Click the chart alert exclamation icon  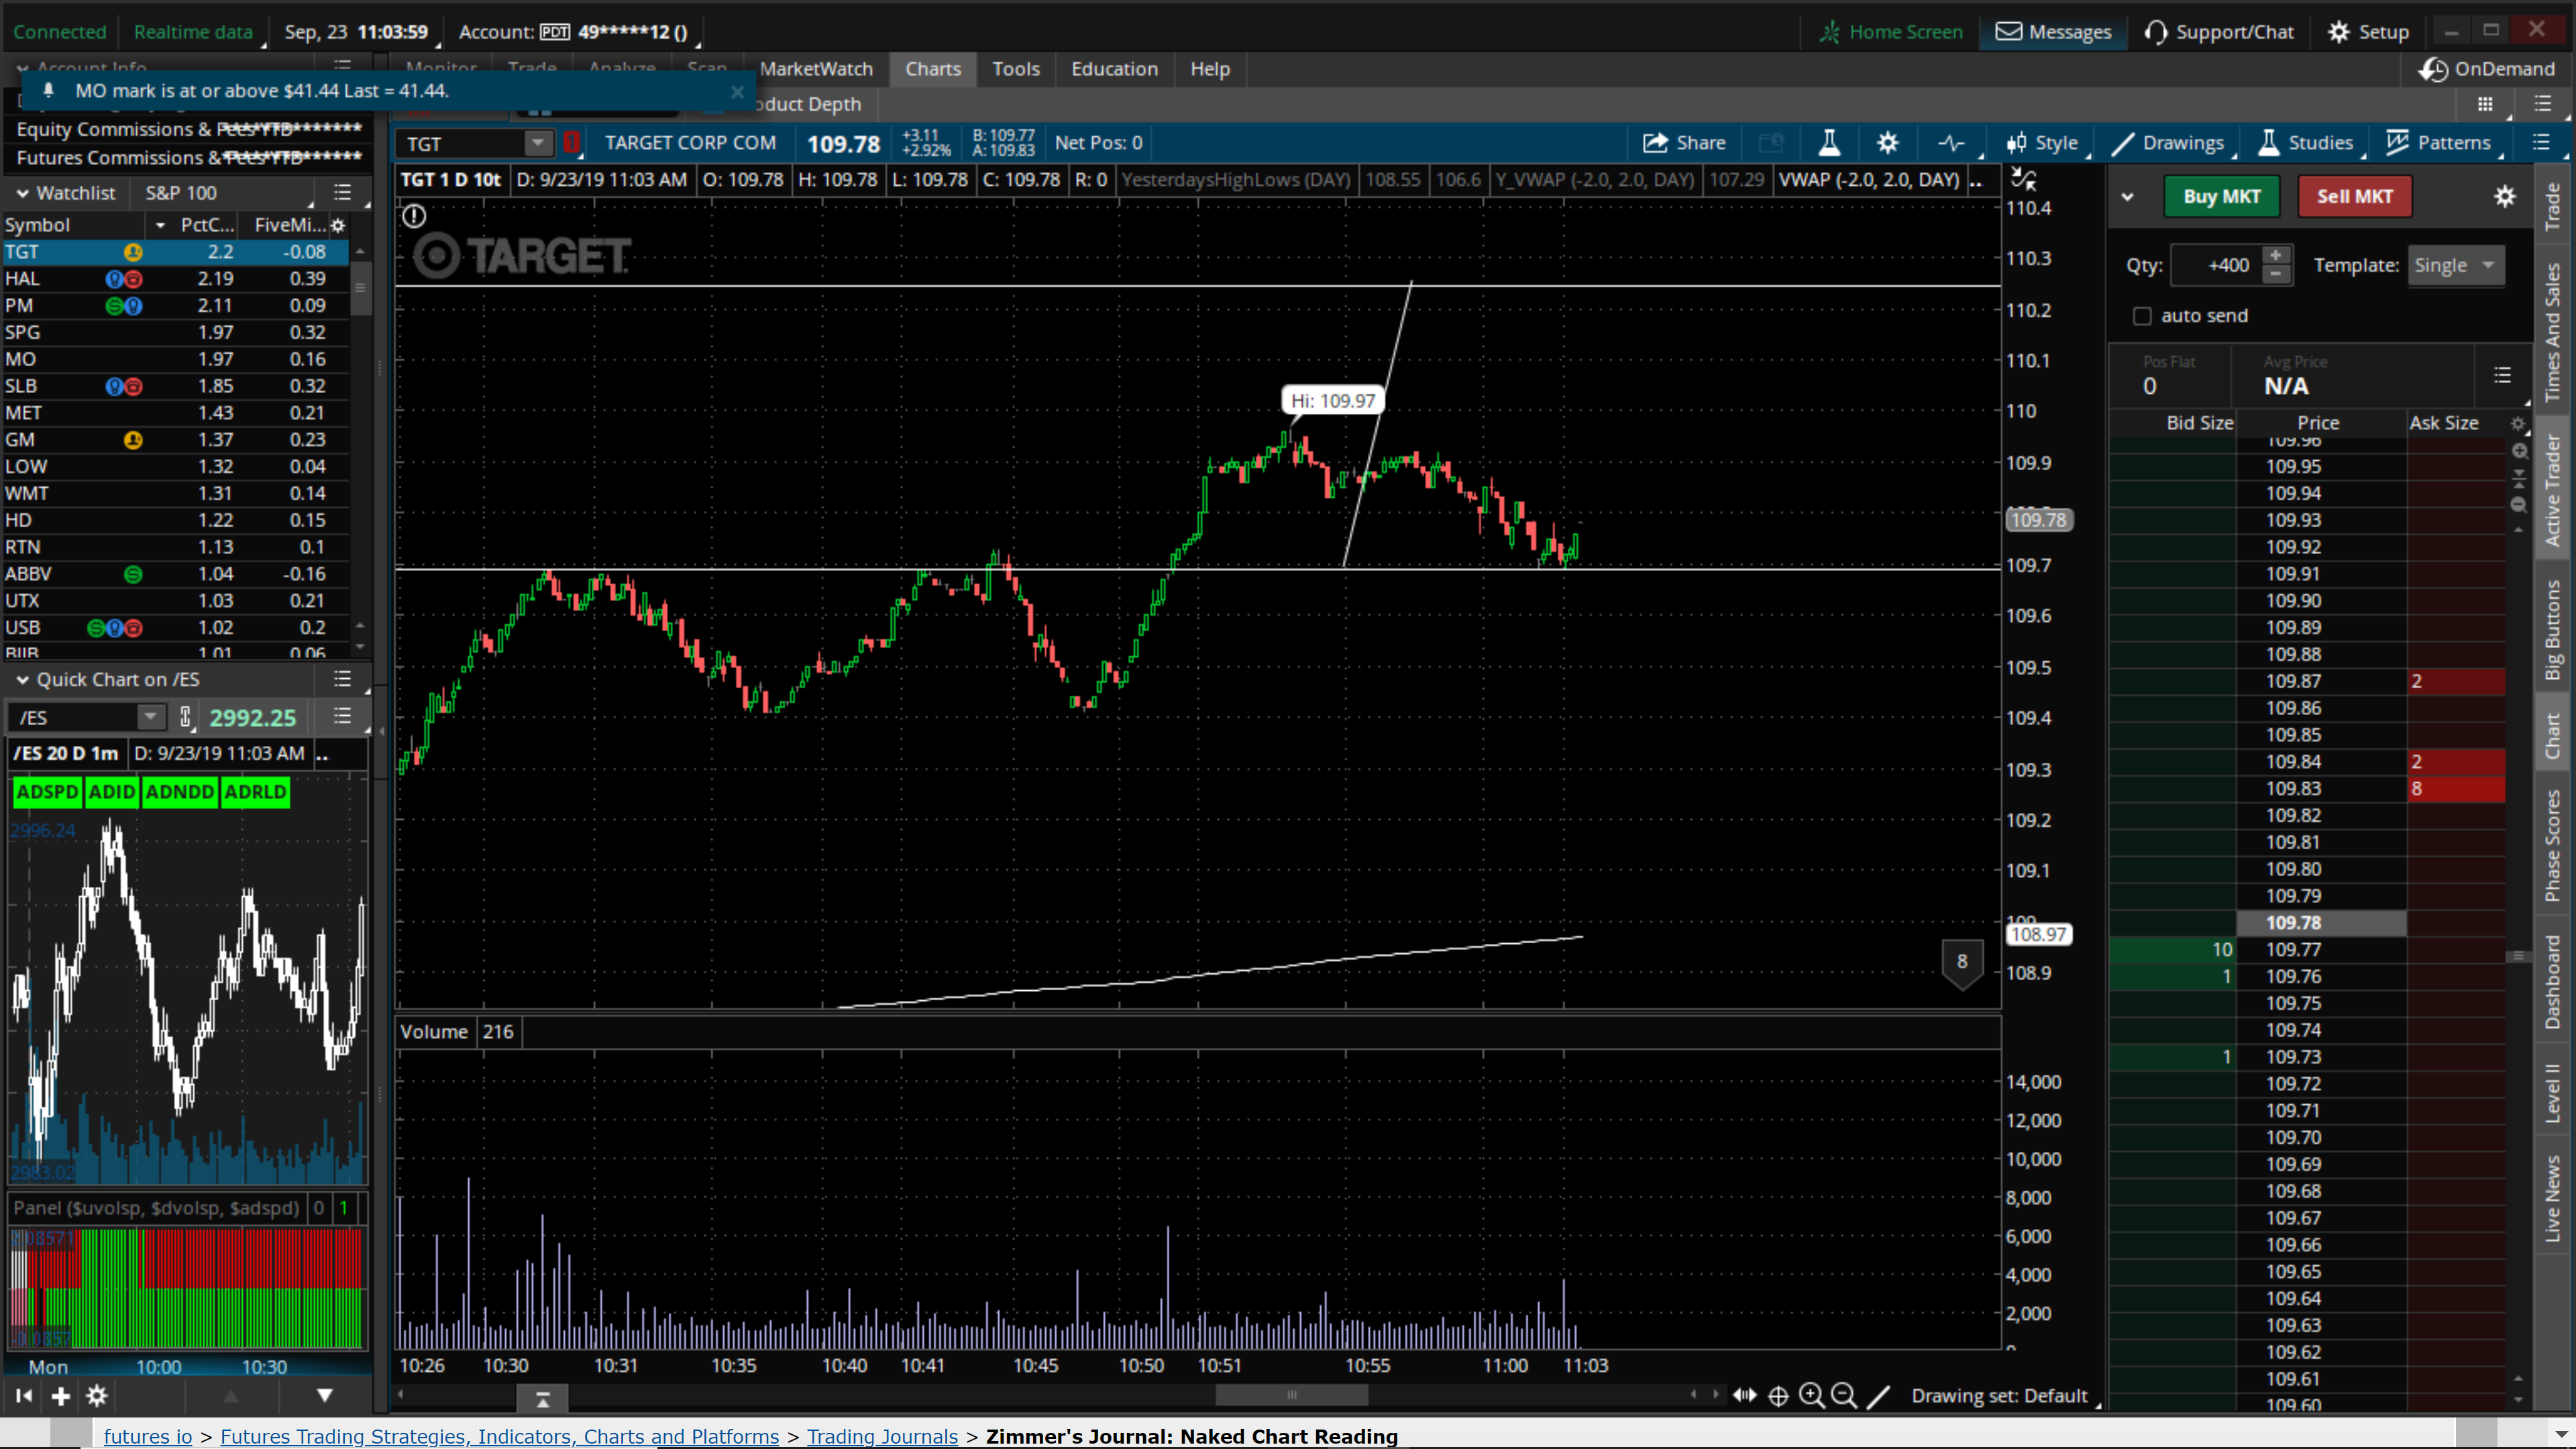coord(413,216)
